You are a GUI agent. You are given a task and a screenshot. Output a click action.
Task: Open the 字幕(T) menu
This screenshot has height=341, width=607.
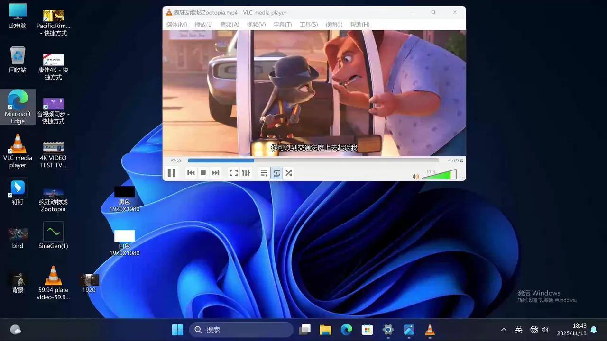click(x=283, y=25)
